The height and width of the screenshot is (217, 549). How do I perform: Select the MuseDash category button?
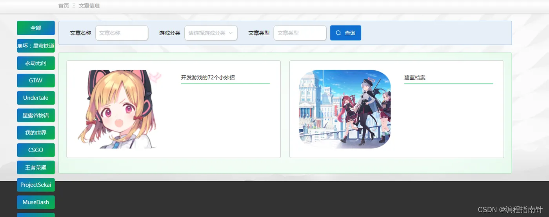pos(36,202)
